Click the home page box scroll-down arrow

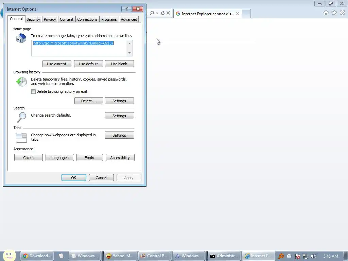129,53
